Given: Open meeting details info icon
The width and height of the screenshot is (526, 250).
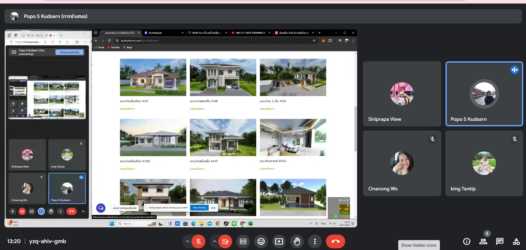Looking at the screenshot, I should point(466,241).
